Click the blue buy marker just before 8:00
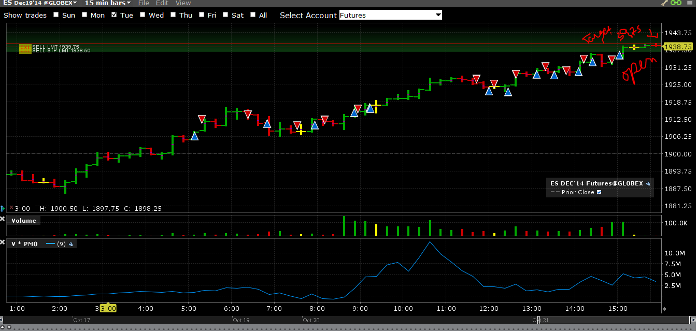This screenshot has width=697, height=331. click(315, 125)
